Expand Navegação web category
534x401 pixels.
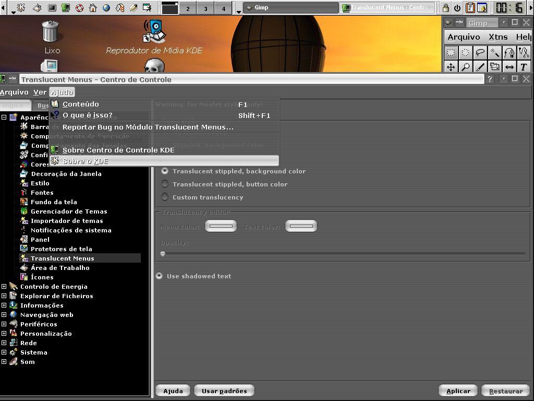(x=4, y=315)
